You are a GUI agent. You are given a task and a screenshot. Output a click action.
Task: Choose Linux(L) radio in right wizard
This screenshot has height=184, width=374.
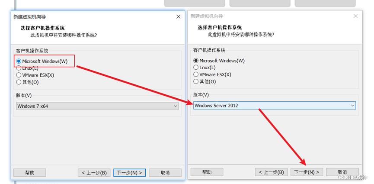205,68
